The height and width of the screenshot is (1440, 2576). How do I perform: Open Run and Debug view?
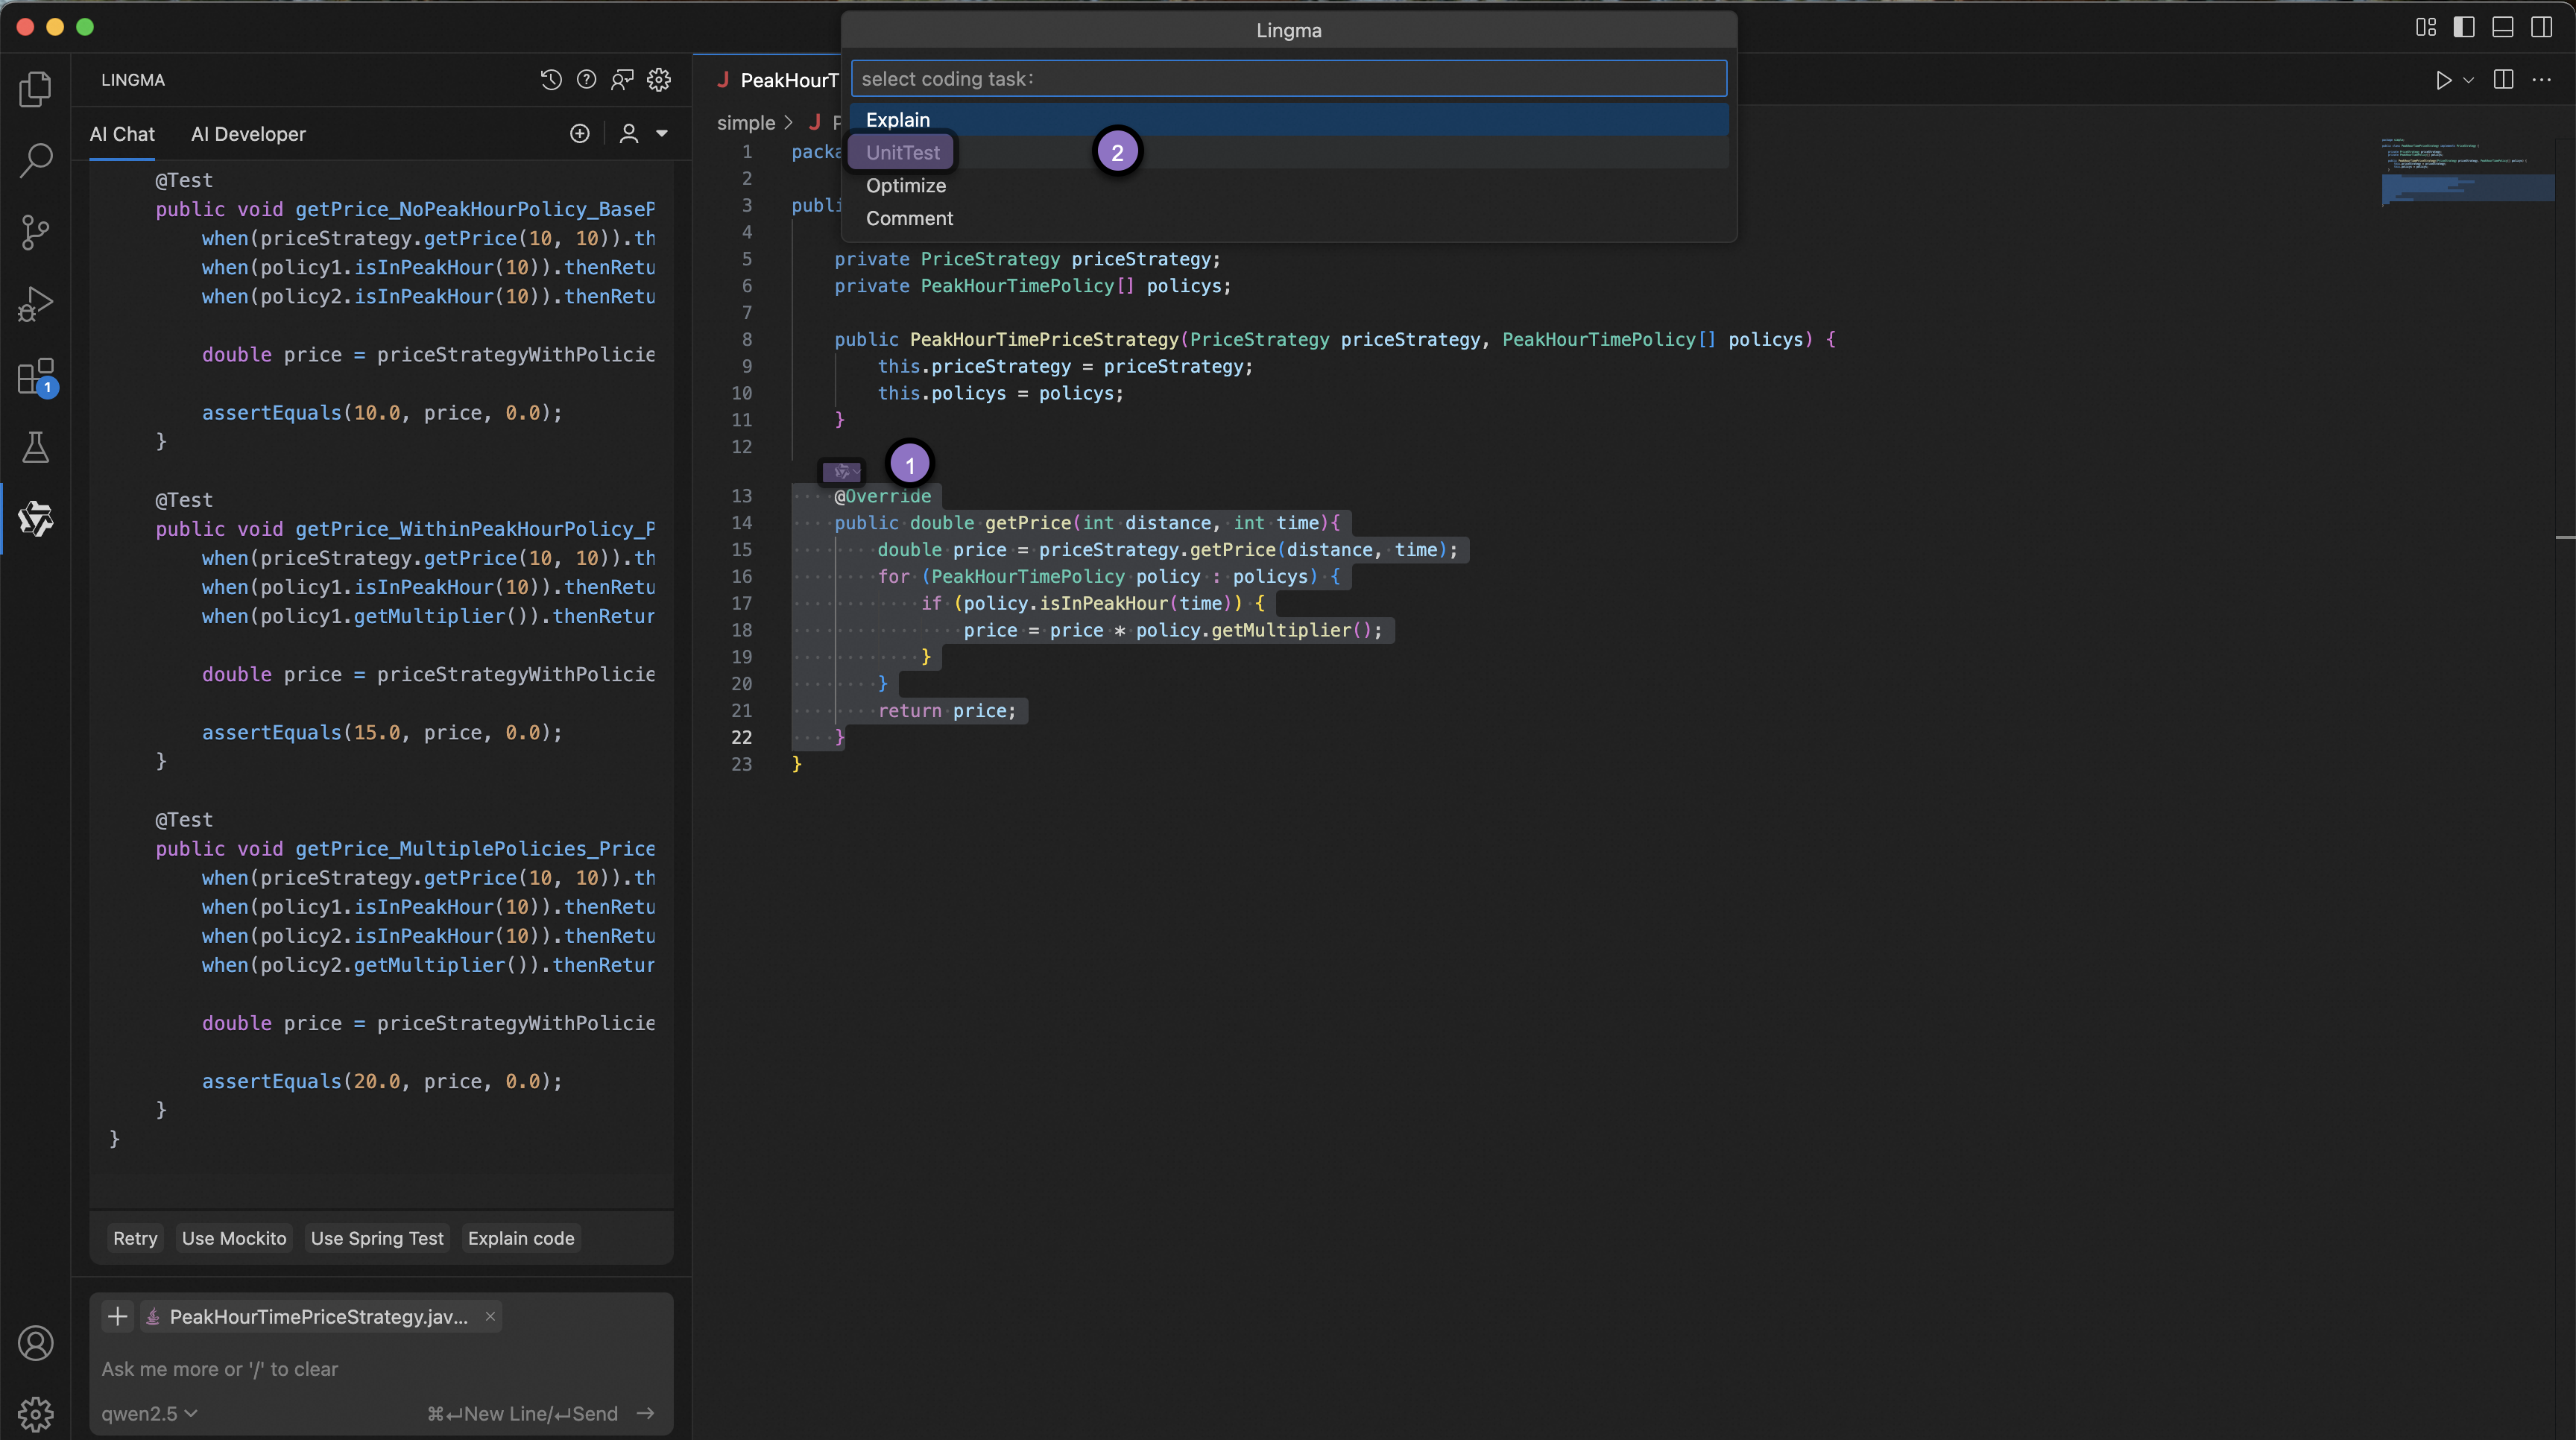pyautogui.click(x=35, y=304)
